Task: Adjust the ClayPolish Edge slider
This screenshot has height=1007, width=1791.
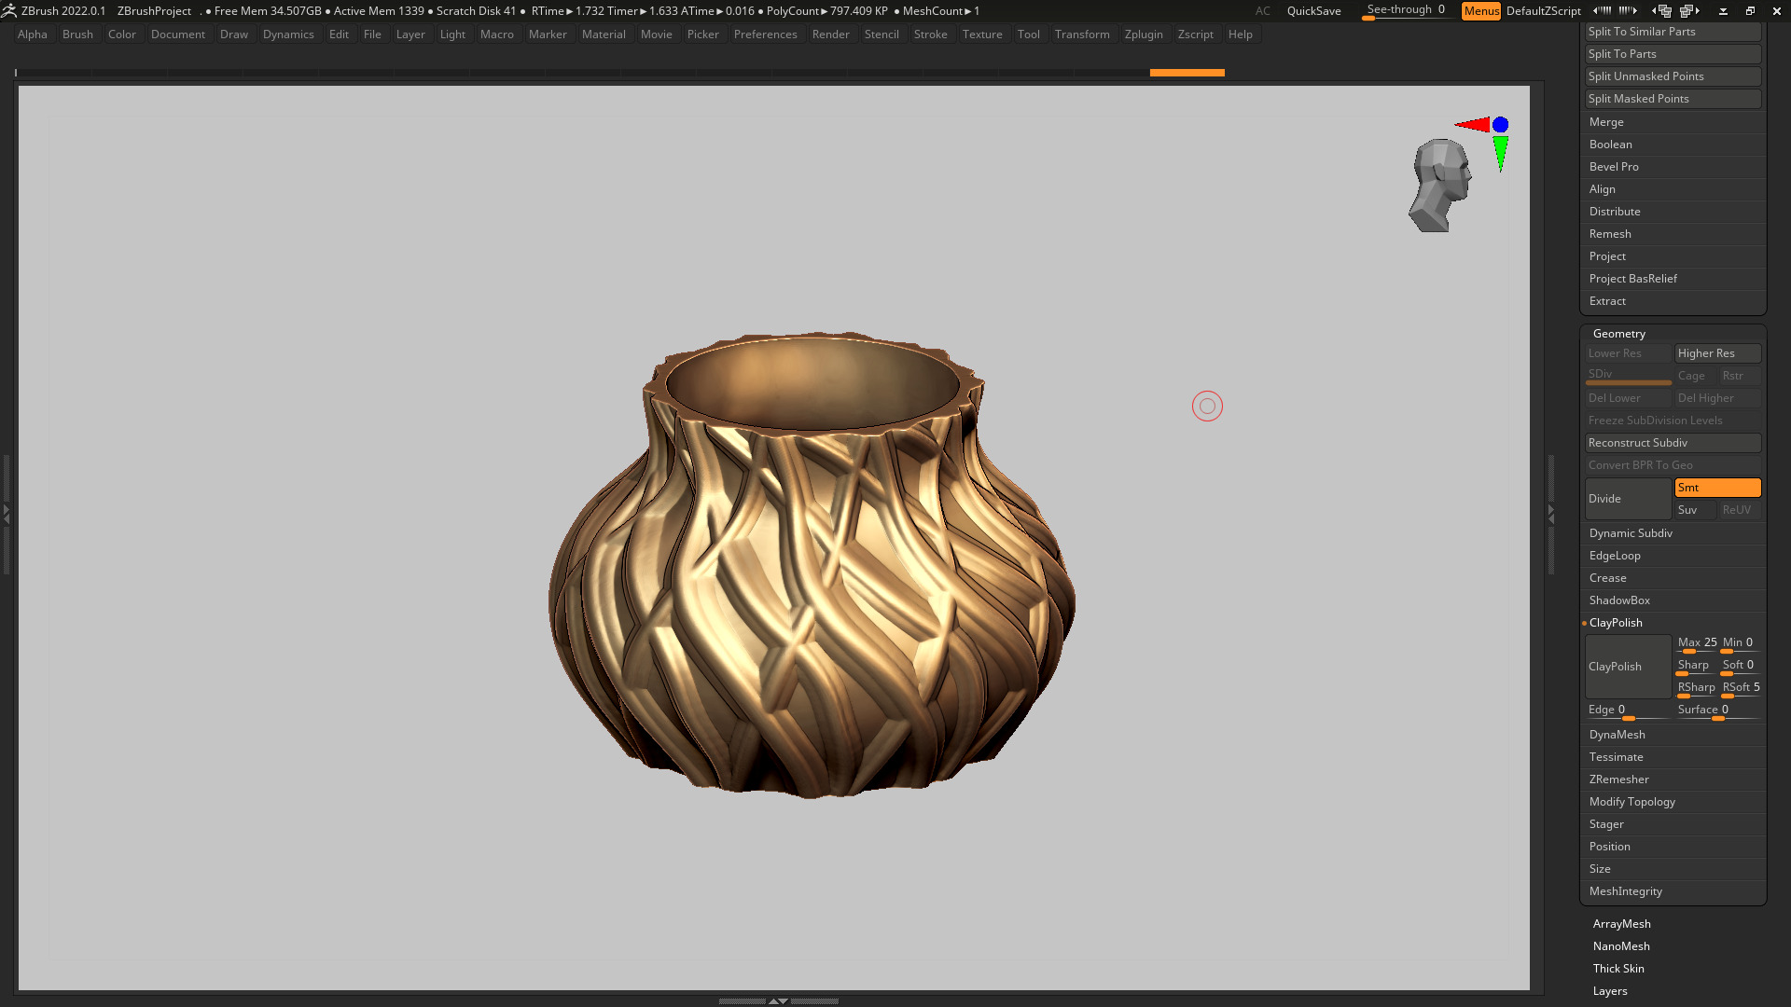Action: point(1628,710)
